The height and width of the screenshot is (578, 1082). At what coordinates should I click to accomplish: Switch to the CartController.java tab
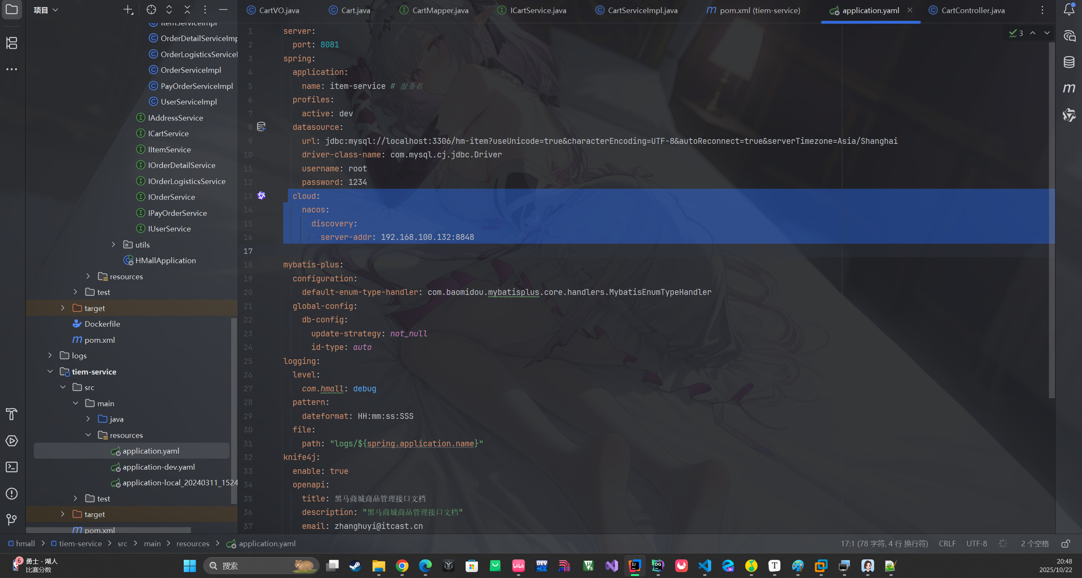point(972,10)
